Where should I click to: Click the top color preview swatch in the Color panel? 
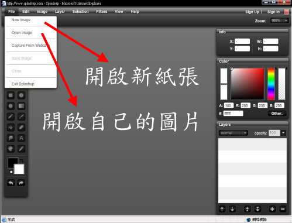(224, 76)
